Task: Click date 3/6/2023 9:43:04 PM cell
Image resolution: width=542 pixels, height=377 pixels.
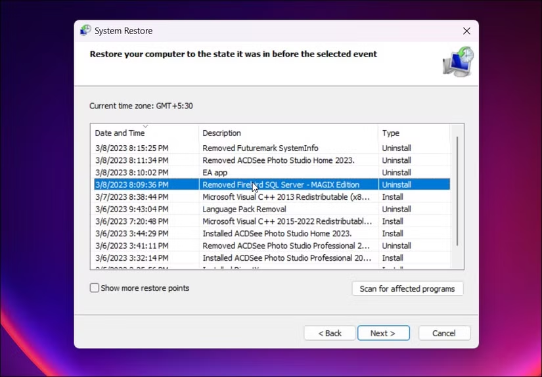Action: pyautogui.click(x=132, y=209)
